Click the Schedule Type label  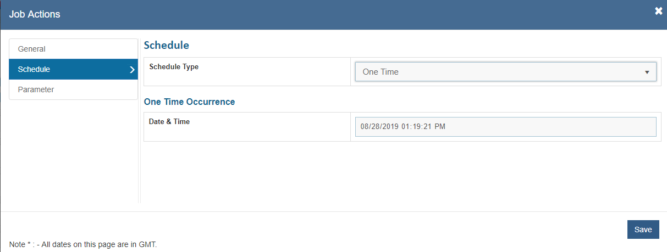coord(174,67)
